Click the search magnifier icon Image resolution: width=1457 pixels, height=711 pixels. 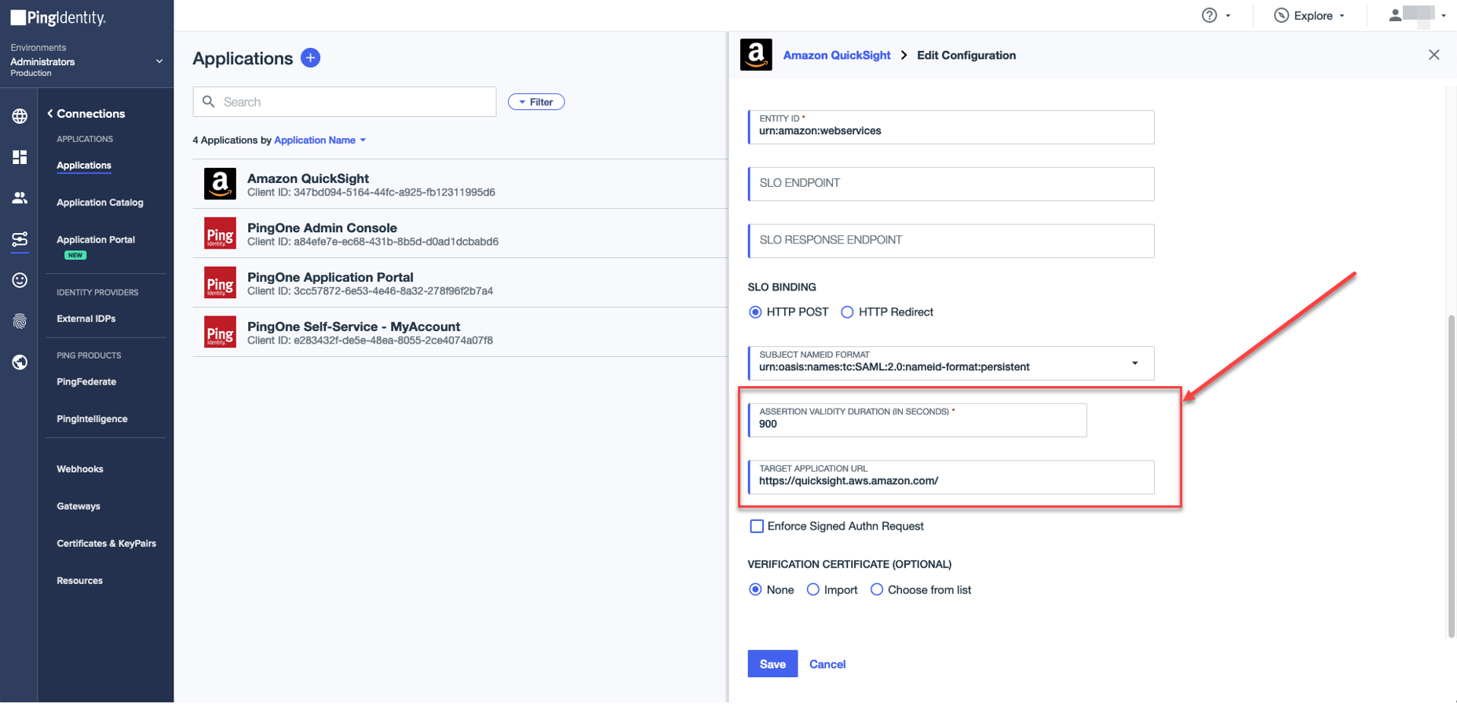click(209, 102)
